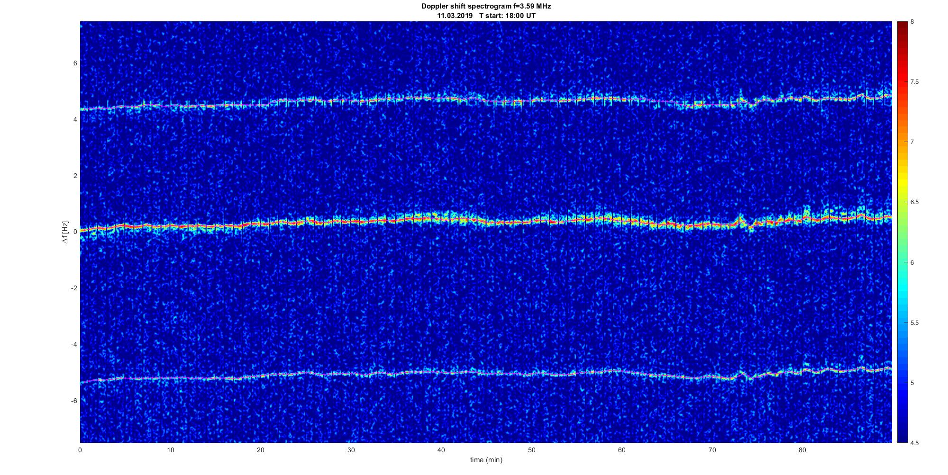Click colorbar tick label '7'

pyautogui.click(x=912, y=142)
